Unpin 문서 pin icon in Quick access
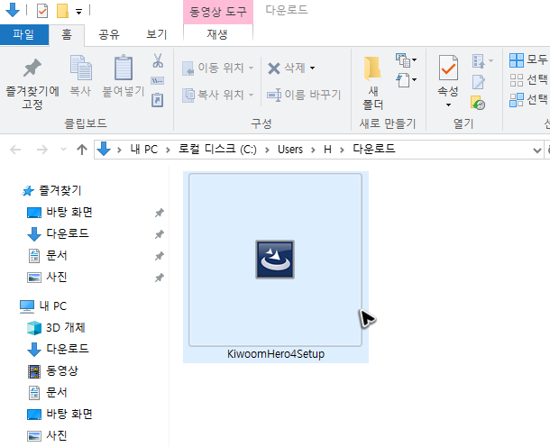Image resolution: width=550 pixels, height=447 pixels. point(160,256)
